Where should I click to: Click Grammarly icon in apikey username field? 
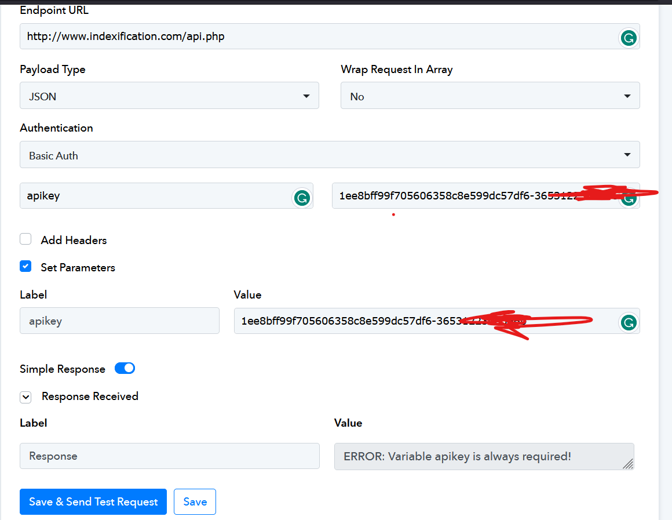302,198
